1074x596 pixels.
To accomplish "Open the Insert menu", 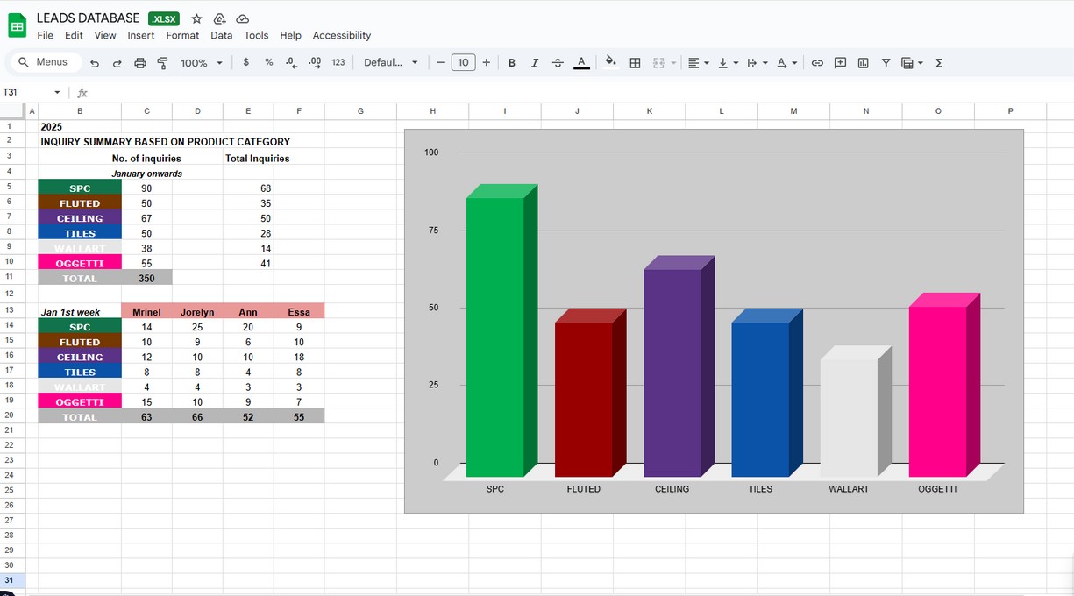I will click(x=141, y=35).
